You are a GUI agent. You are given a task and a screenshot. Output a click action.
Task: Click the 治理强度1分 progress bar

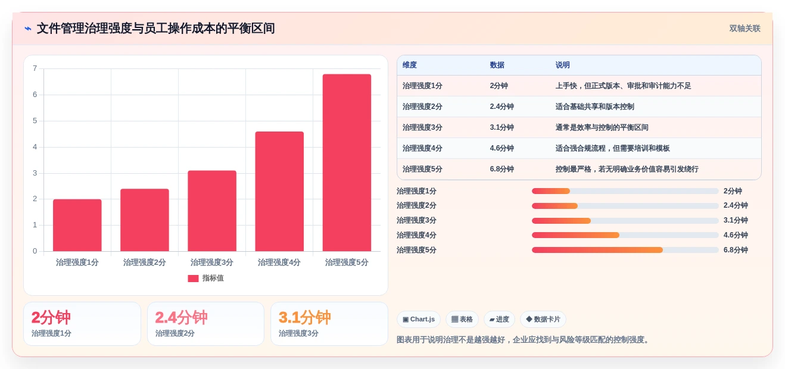tap(625, 191)
